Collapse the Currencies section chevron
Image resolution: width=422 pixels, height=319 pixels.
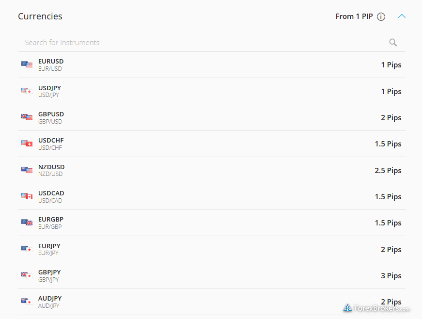pos(402,16)
